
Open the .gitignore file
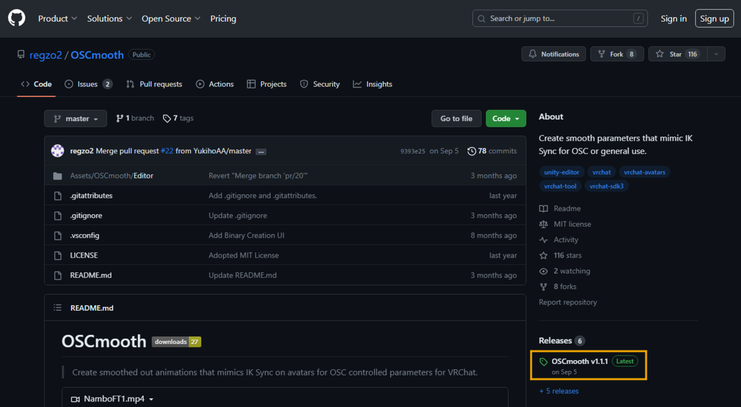pos(86,216)
